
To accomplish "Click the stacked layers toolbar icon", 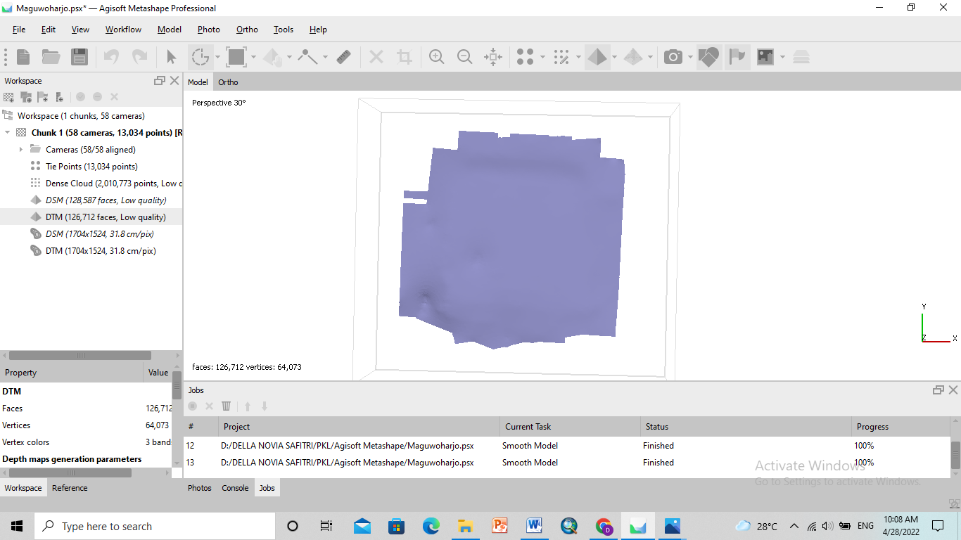I will point(801,57).
